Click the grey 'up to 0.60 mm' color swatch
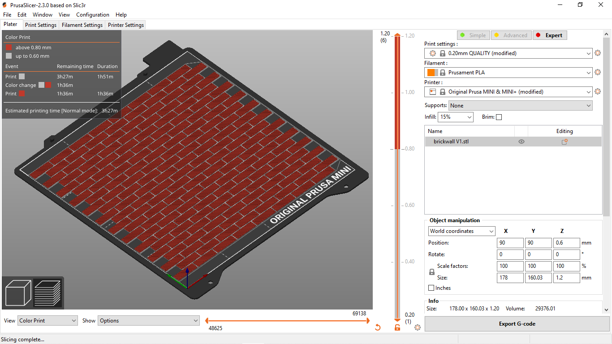The height and width of the screenshot is (344, 612). pos(9,56)
